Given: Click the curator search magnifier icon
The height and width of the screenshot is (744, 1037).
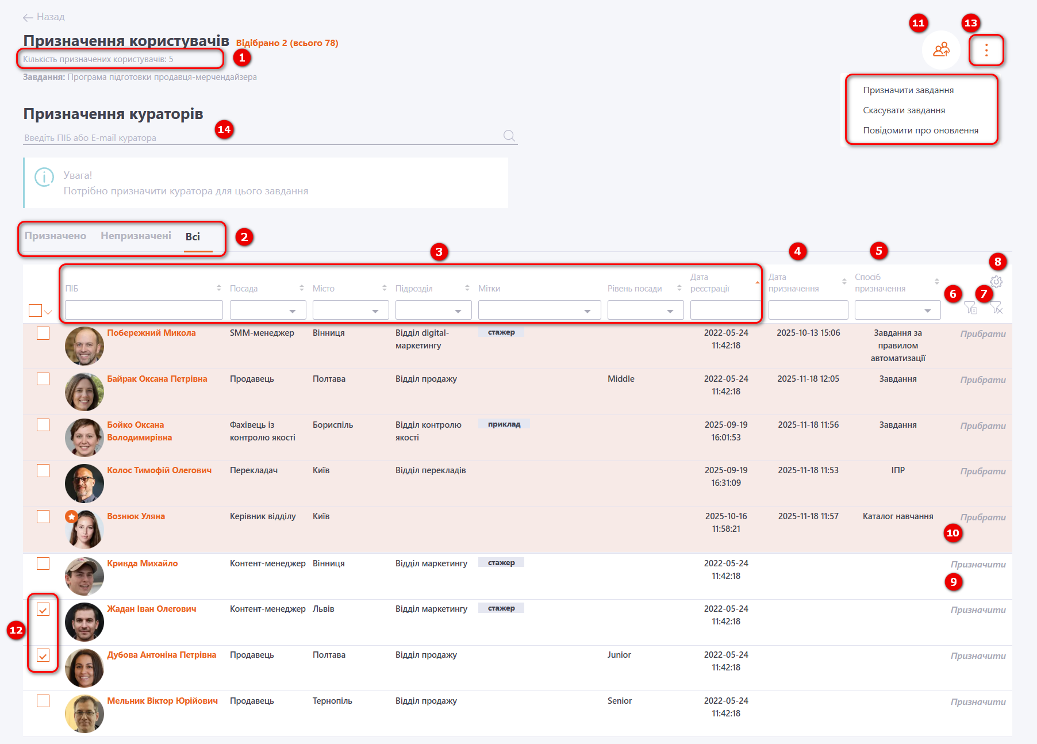Looking at the screenshot, I should (x=509, y=136).
